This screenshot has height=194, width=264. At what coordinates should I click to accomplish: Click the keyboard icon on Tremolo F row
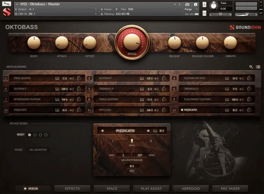pos(227,89)
